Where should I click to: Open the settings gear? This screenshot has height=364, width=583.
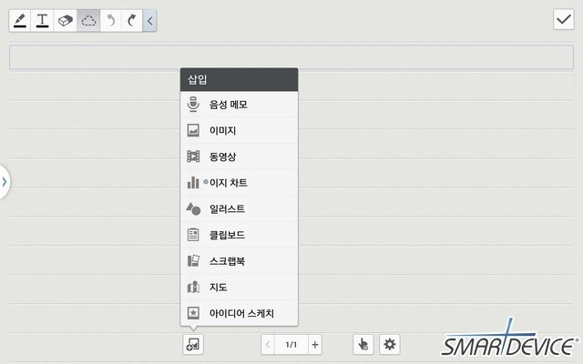390,344
